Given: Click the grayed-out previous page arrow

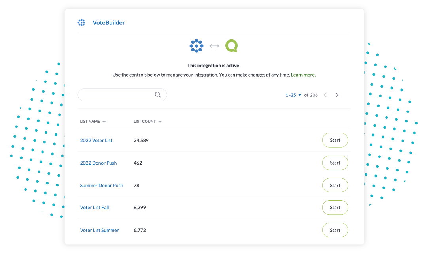Looking at the screenshot, I should (x=325, y=95).
